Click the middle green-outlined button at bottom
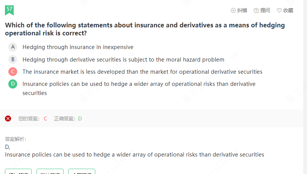Image resolution: width=307 pixels, height=174 pixels. pos(50,172)
